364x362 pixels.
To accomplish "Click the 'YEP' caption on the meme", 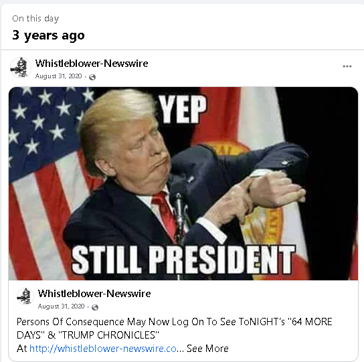I will pyautogui.click(x=183, y=109).
